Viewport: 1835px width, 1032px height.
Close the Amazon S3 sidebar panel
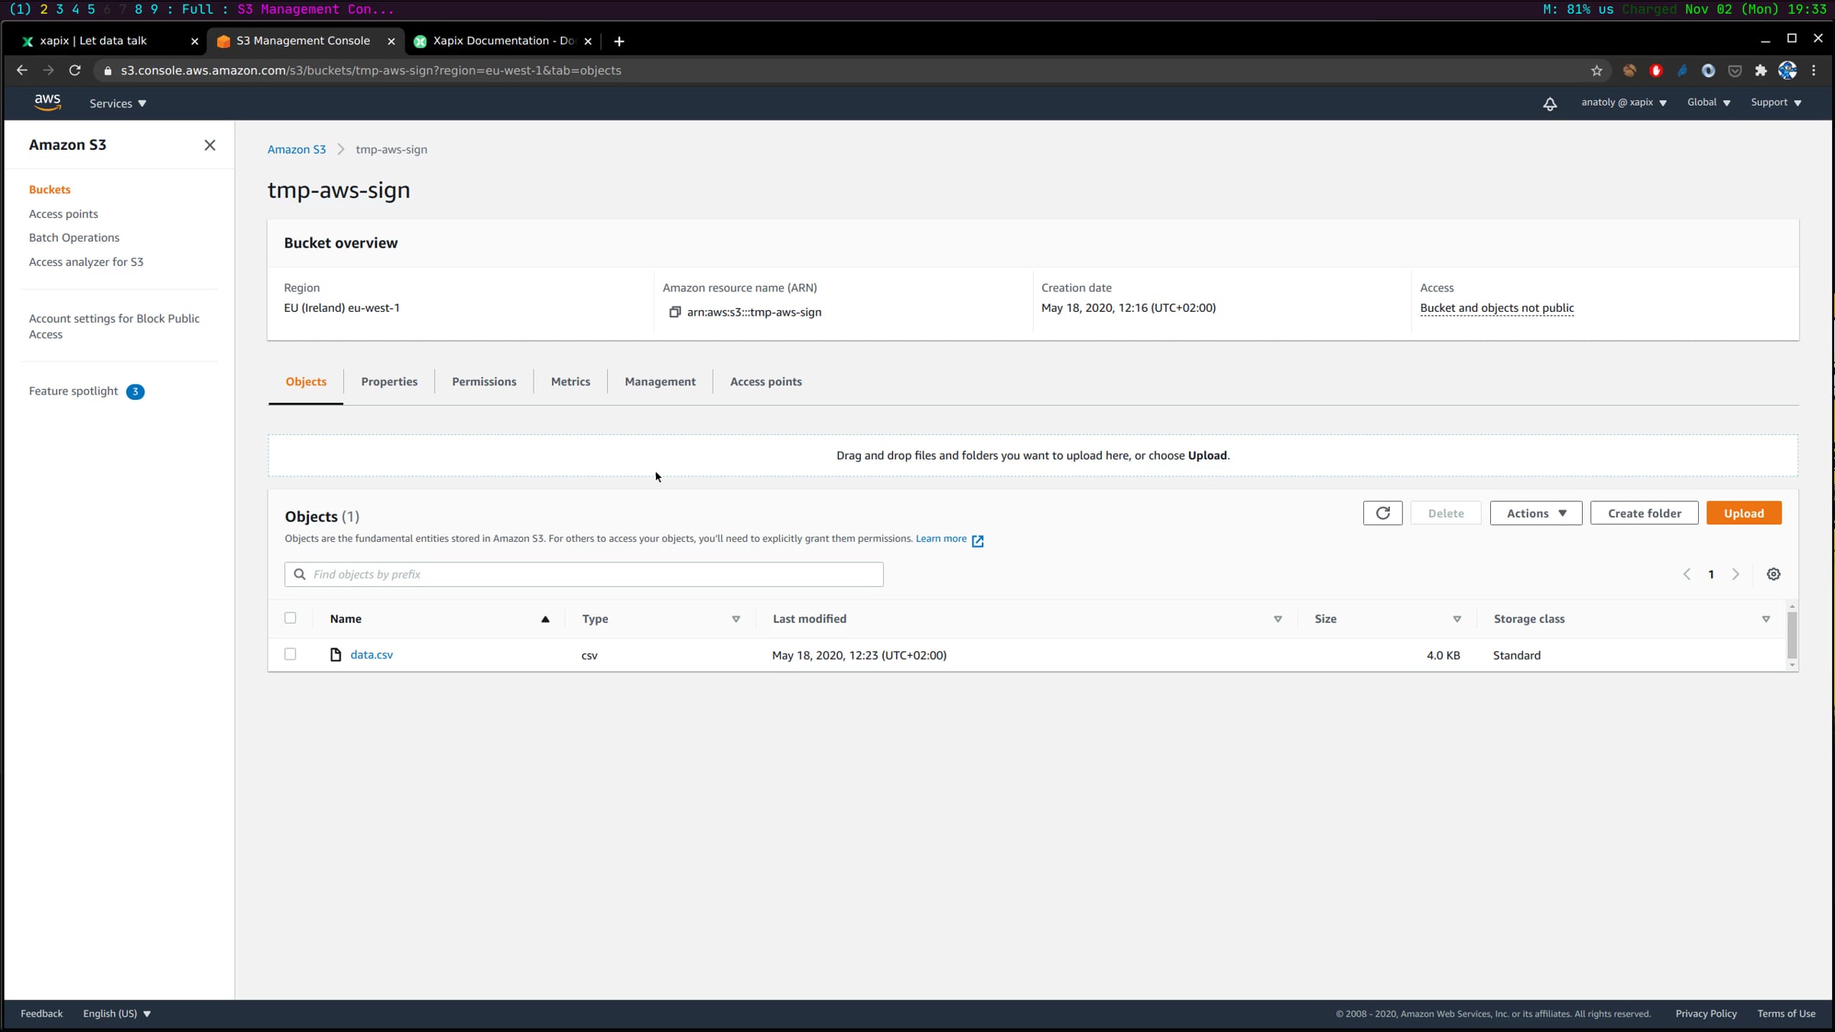click(x=209, y=145)
